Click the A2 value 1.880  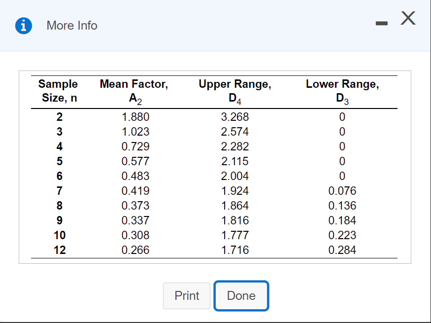click(x=135, y=117)
